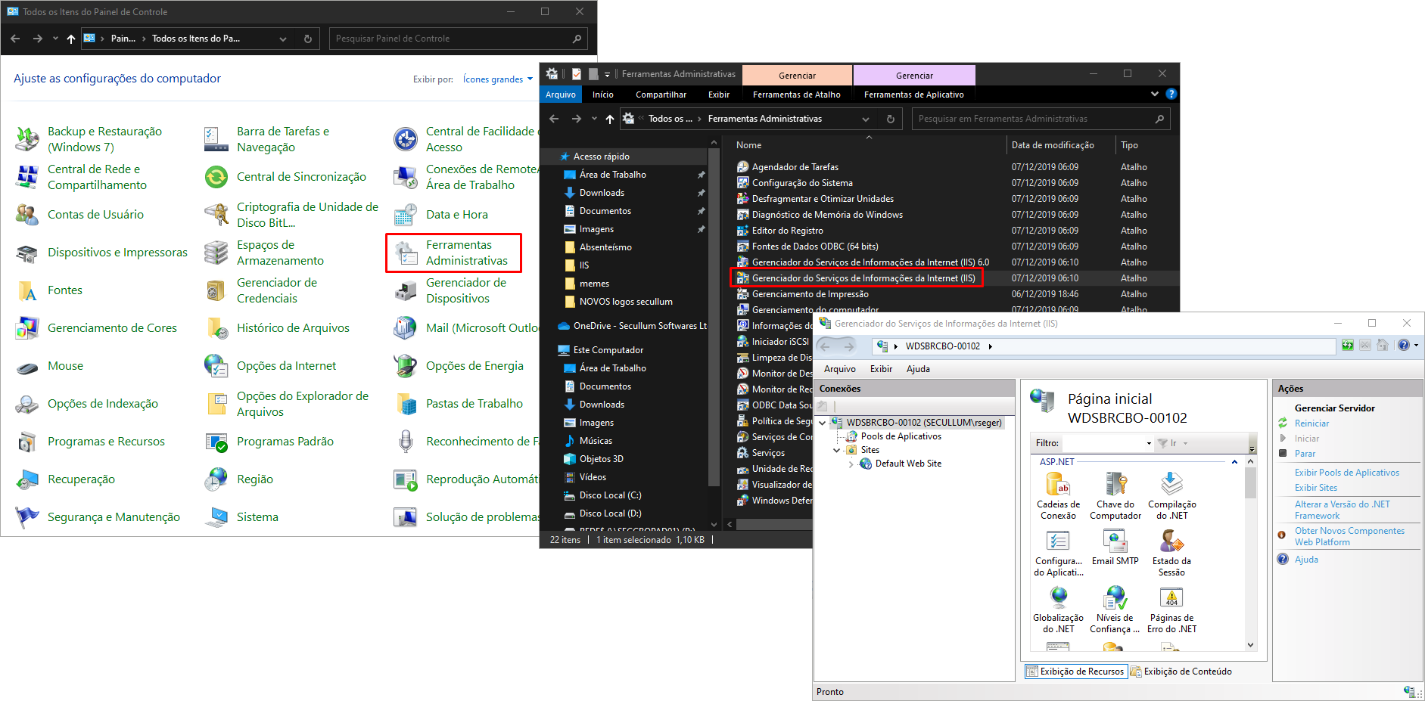The image size is (1425, 701).
Task: Click the Exibir Pools de Aplicativos link
Action: [1346, 473]
